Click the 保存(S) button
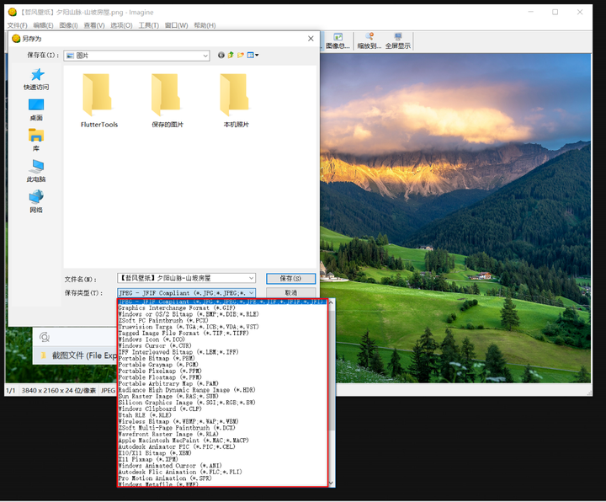This screenshot has height=502, width=606. click(x=290, y=279)
